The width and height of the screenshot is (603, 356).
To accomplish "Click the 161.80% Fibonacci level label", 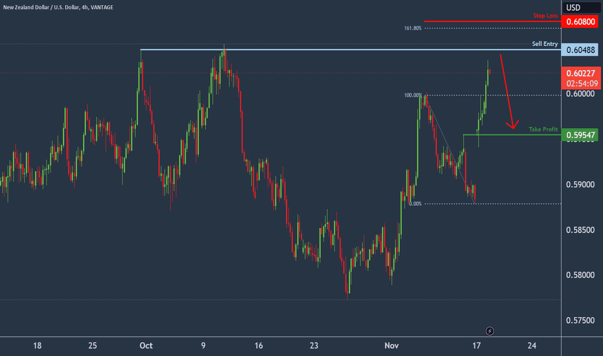I will (x=413, y=28).
